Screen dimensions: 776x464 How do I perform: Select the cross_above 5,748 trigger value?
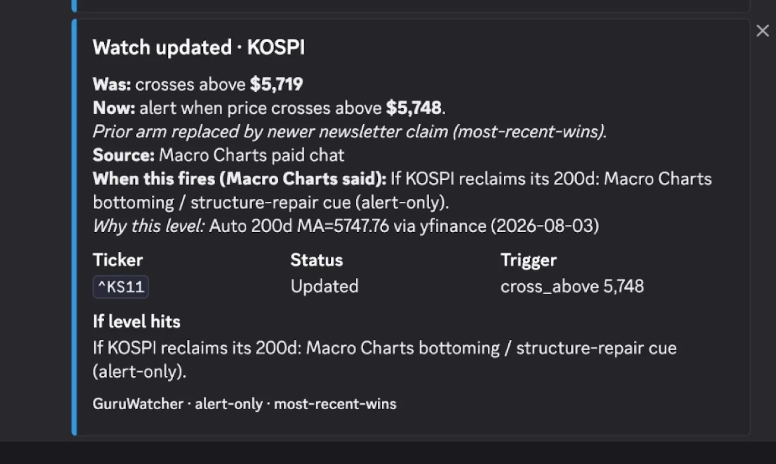[x=572, y=287]
